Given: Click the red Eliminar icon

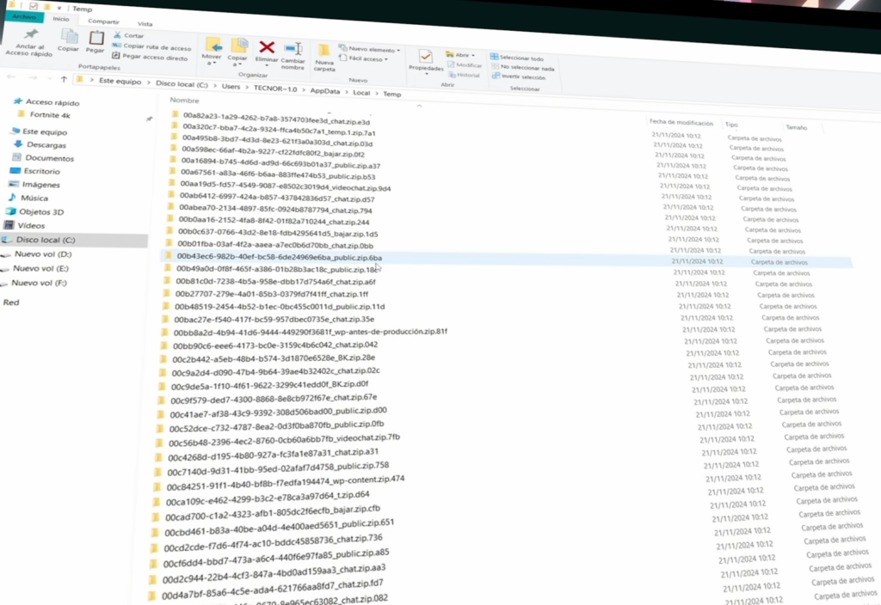Looking at the screenshot, I should coord(267,48).
